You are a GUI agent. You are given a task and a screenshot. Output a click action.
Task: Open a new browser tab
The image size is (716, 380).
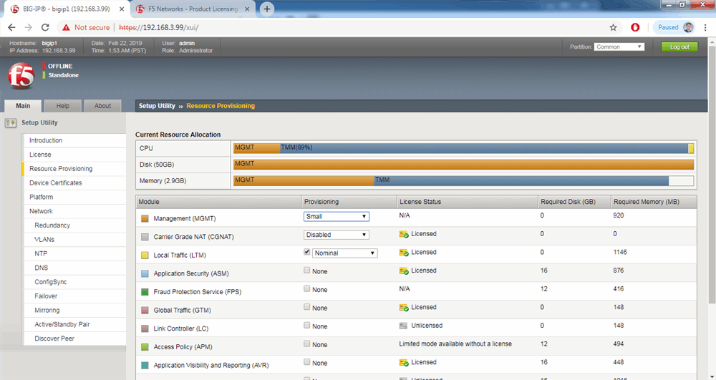267,9
